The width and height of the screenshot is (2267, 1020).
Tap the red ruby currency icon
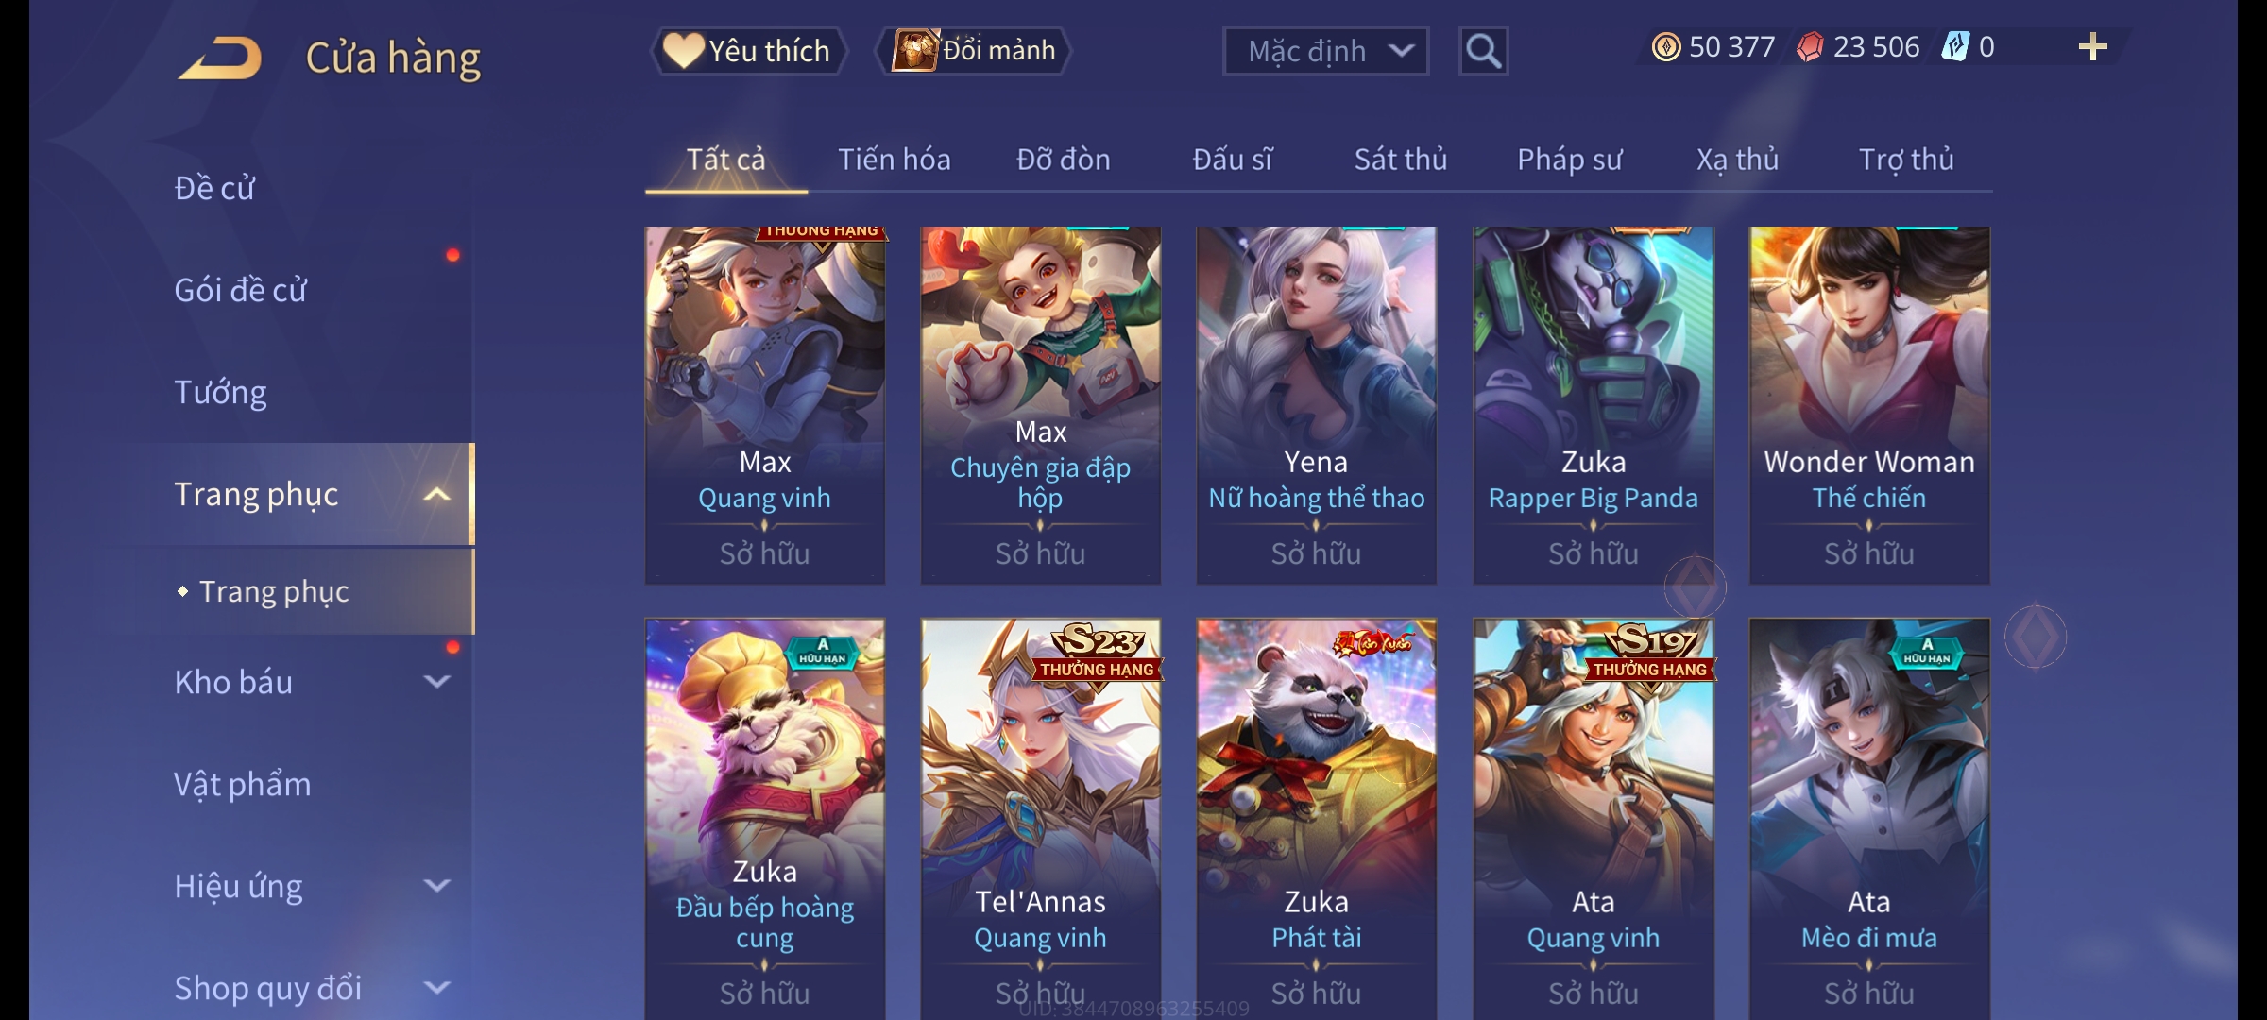point(1810,47)
